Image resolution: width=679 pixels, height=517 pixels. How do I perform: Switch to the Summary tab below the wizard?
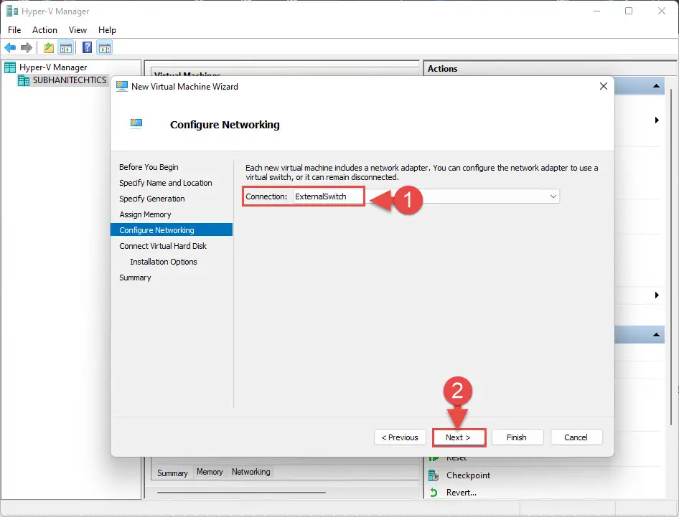(x=172, y=473)
